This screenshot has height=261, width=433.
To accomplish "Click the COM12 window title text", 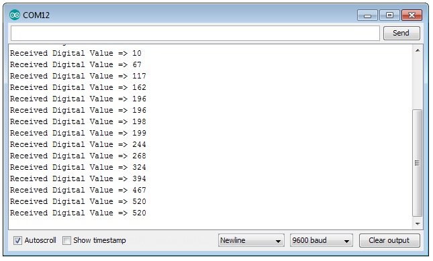I will [x=36, y=15].
